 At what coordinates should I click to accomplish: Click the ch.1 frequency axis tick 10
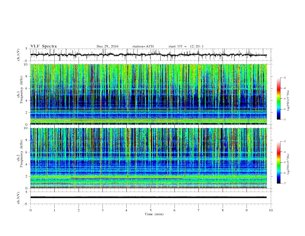(27, 64)
